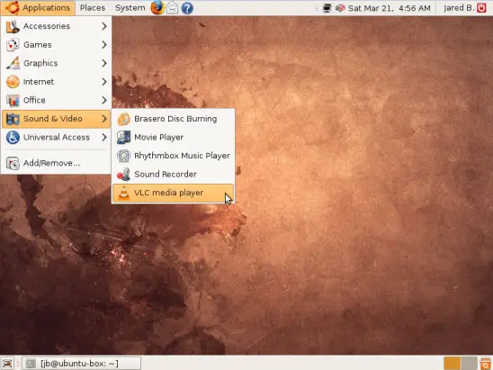Launch Firefox from the top panel icon
The image size is (493, 370).
tap(157, 7)
